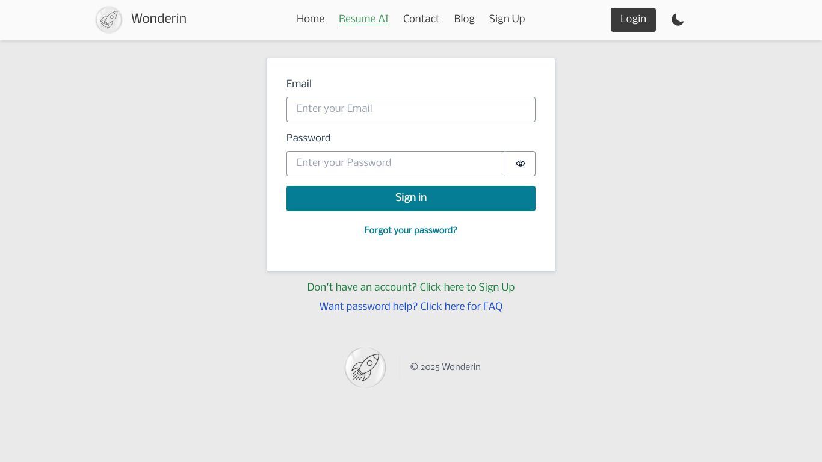822x462 pixels.
Task: Select Sign Up in the top navigation
Action: coord(507,19)
